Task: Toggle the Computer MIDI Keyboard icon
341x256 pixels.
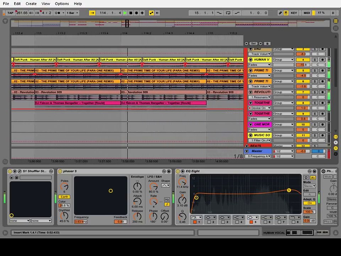Action: (286, 13)
